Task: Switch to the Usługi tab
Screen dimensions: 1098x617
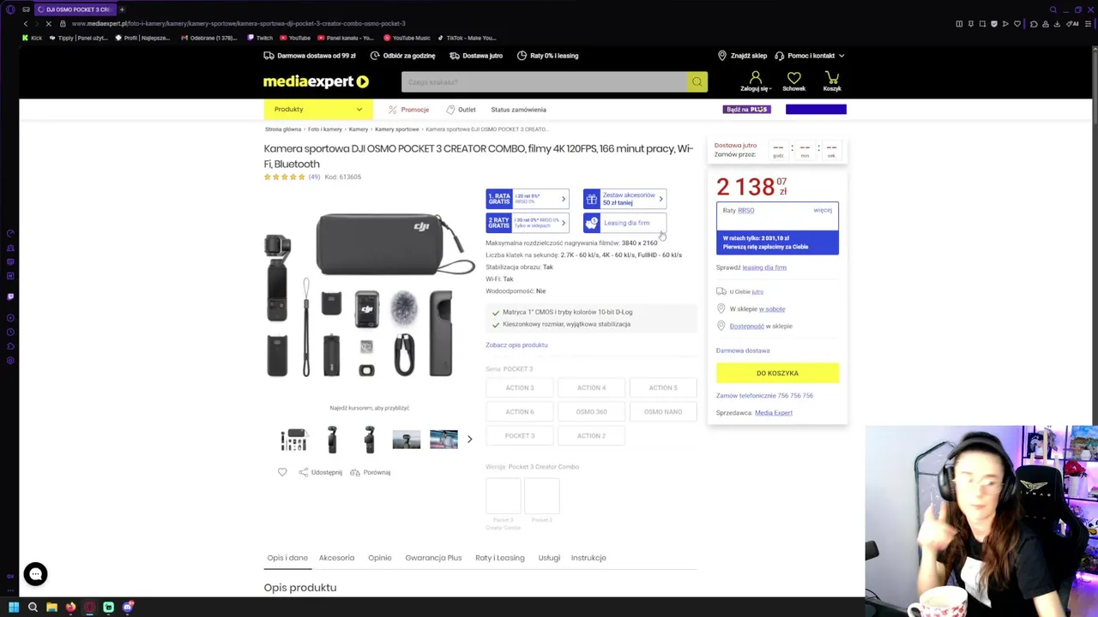Action: 549,558
